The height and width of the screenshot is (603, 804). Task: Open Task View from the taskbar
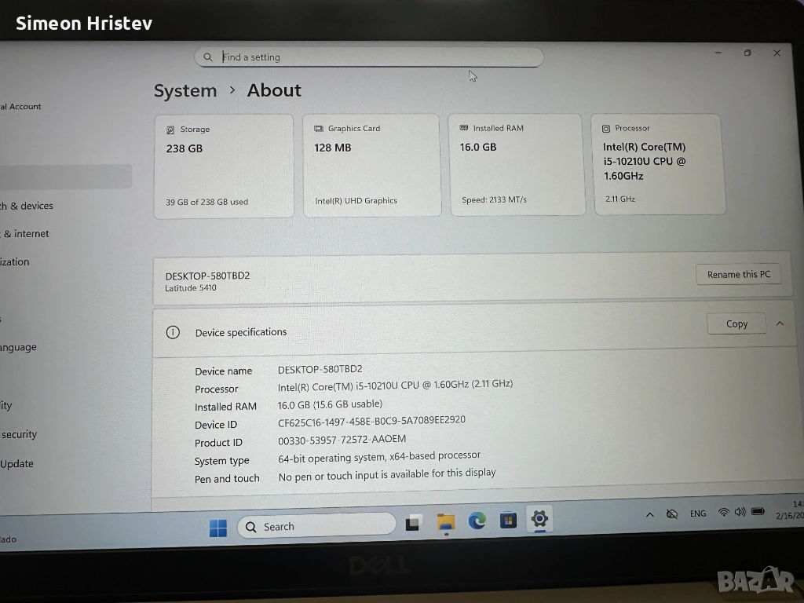click(x=414, y=524)
